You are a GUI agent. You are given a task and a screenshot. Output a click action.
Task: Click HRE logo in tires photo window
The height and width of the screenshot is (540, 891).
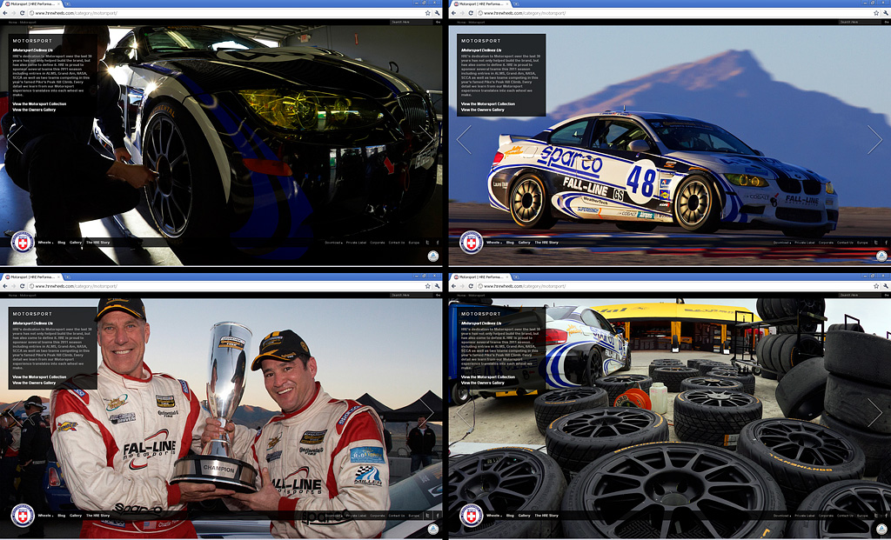tap(471, 515)
